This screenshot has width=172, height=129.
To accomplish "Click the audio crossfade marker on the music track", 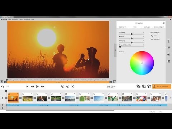I will [x=119, y=105].
